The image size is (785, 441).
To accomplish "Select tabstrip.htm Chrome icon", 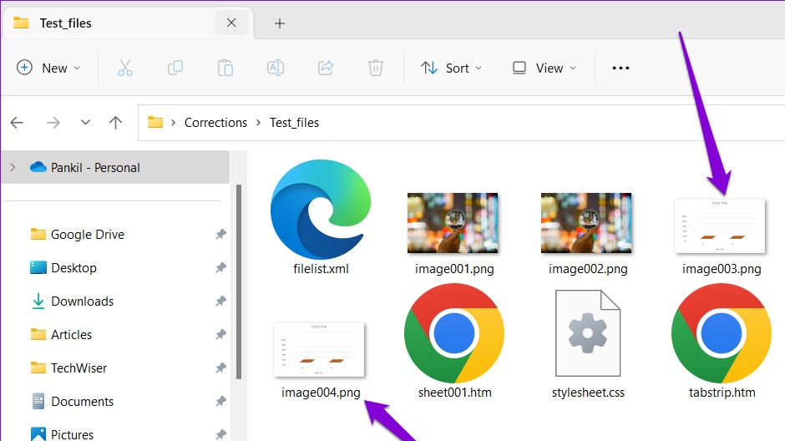I will click(722, 333).
